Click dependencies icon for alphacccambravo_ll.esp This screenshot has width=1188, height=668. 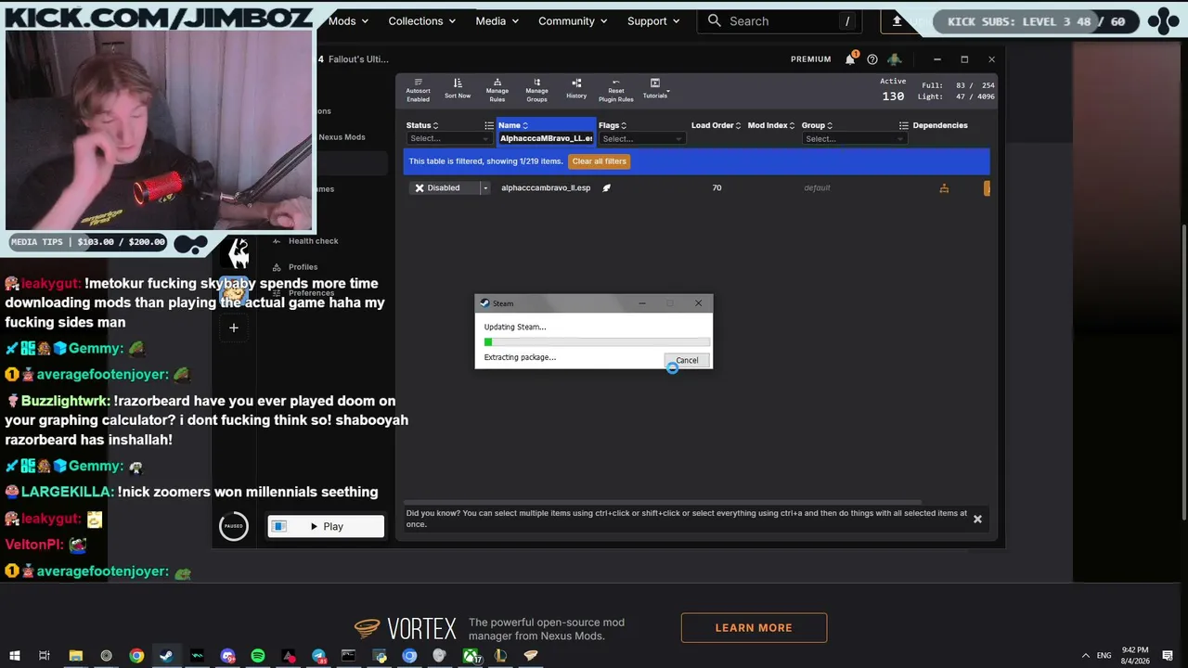(944, 187)
